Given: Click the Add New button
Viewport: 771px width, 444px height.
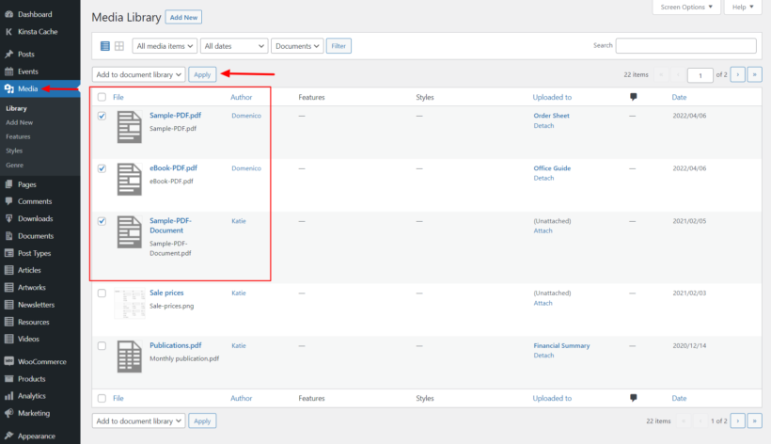Looking at the screenshot, I should coord(183,17).
